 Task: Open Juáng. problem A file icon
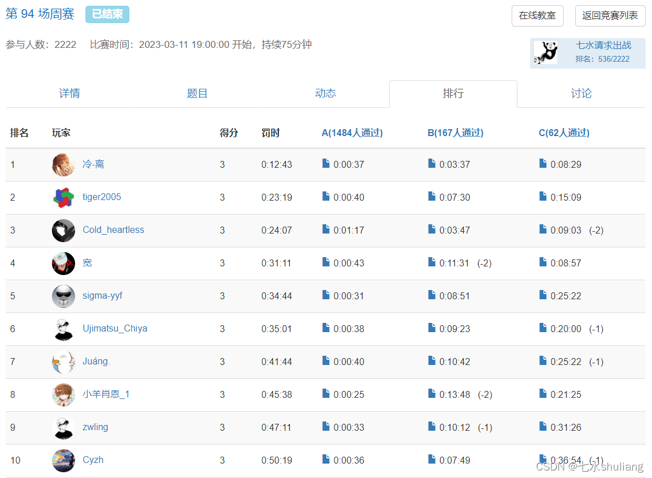click(326, 360)
